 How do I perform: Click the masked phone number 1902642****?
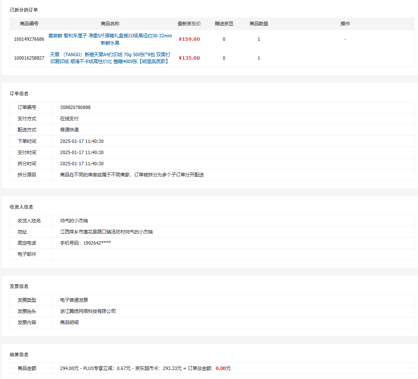coord(86,243)
